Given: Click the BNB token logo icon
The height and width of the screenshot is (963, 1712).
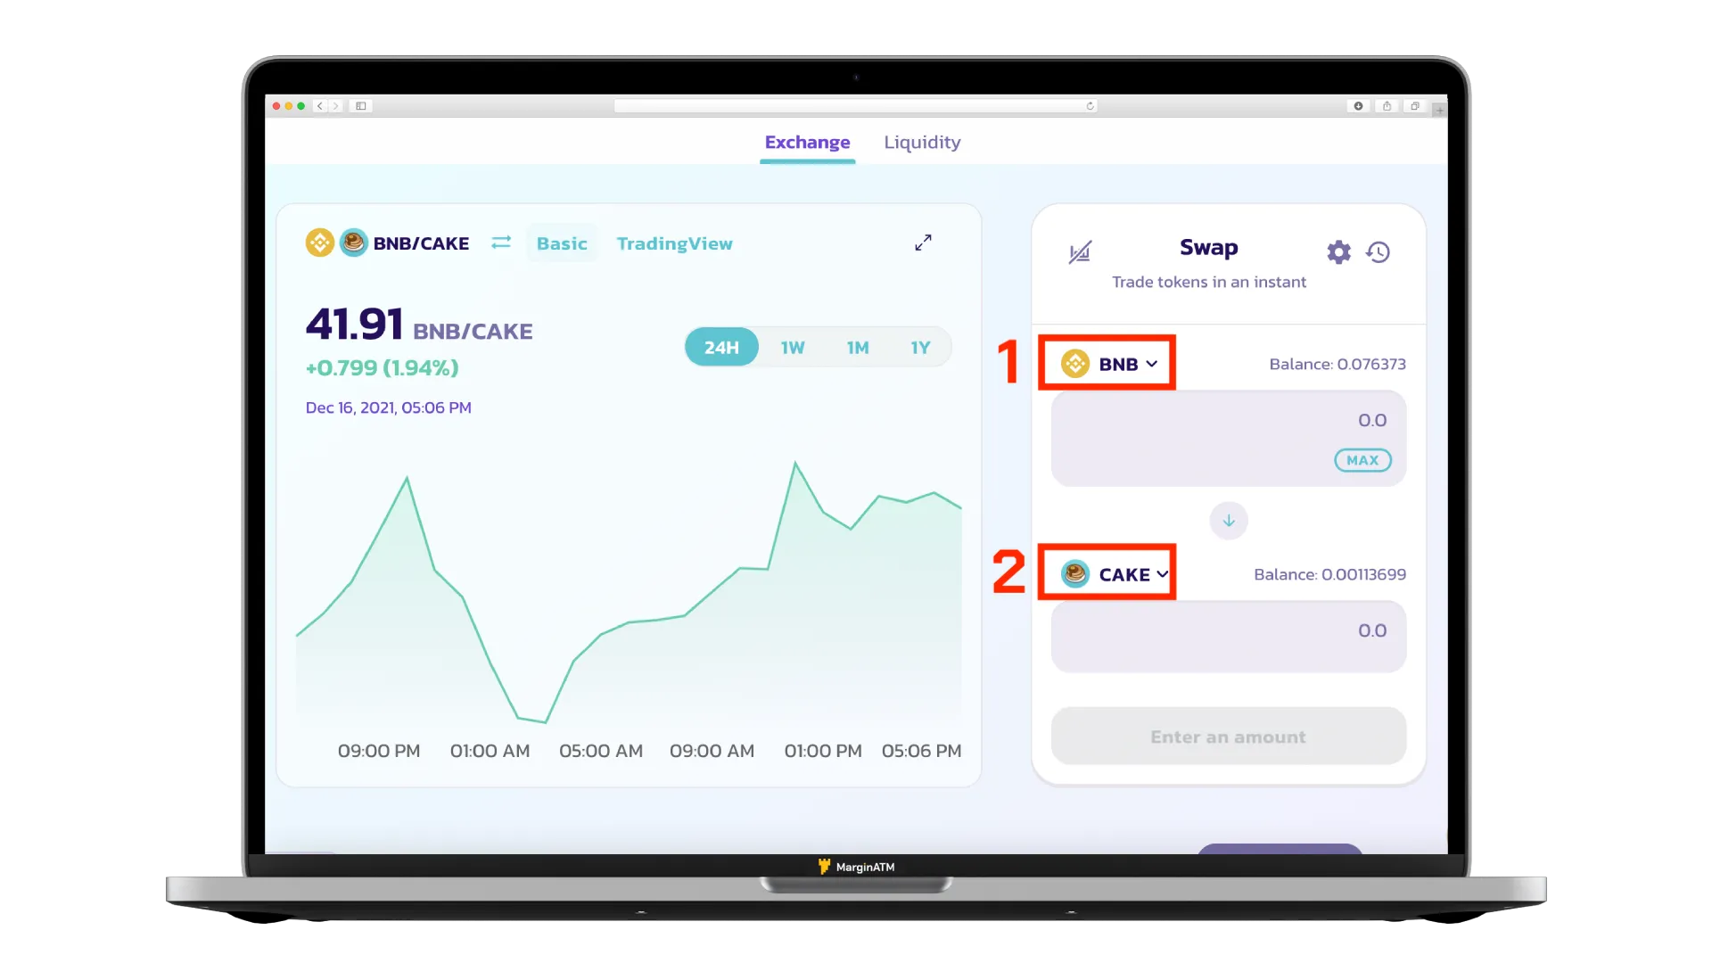Looking at the screenshot, I should (1074, 363).
